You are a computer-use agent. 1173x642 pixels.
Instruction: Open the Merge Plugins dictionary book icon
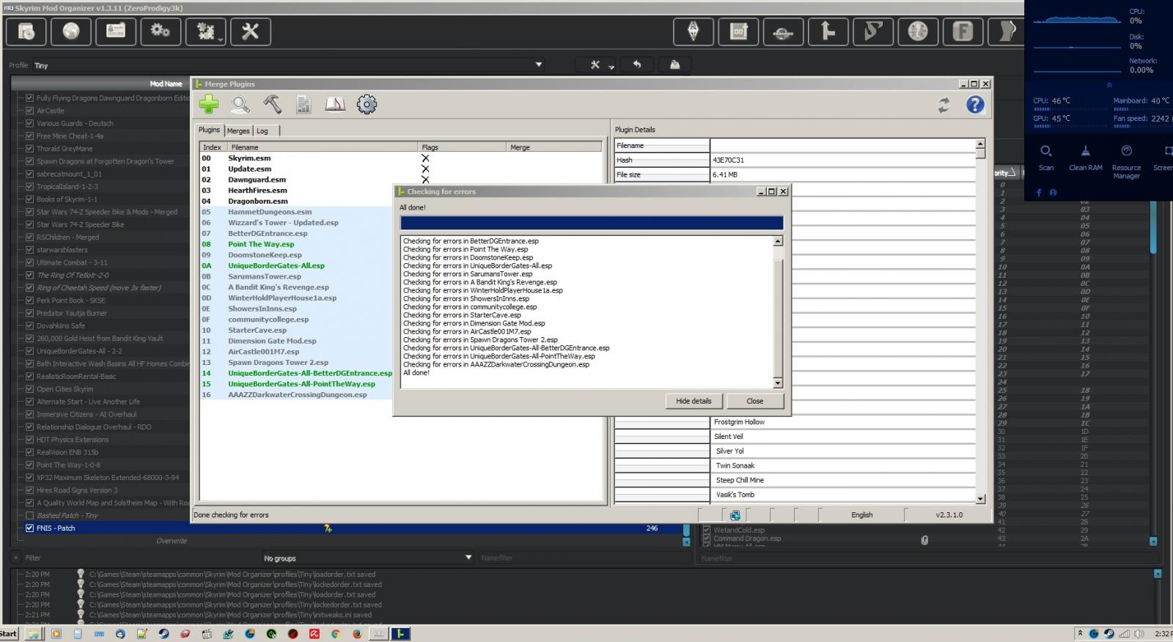(x=335, y=105)
